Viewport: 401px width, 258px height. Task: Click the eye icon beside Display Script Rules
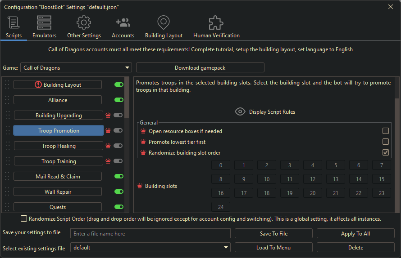pyautogui.click(x=240, y=111)
